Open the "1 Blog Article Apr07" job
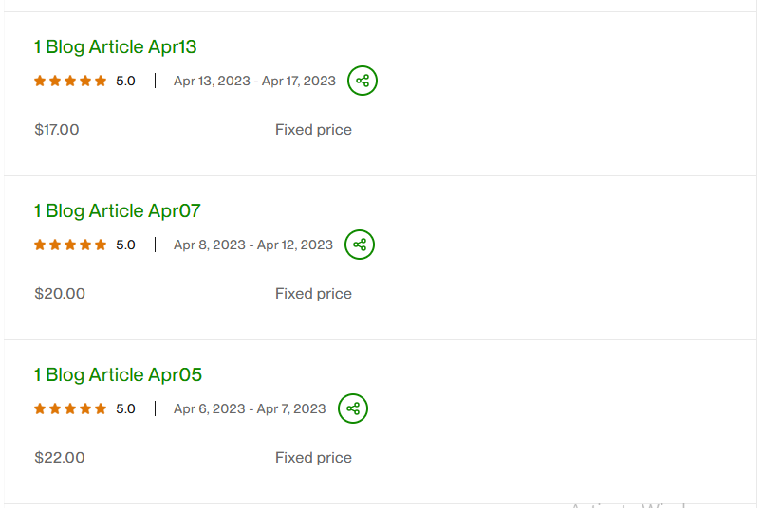Screen dimensions: 763x508 click(x=118, y=210)
